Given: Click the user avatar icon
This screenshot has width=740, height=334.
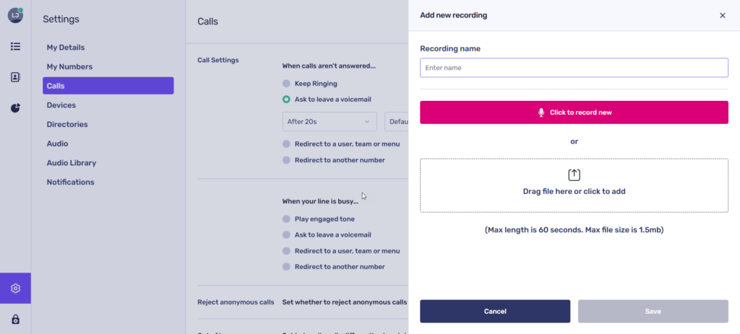Looking at the screenshot, I should pyautogui.click(x=15, y=15).
